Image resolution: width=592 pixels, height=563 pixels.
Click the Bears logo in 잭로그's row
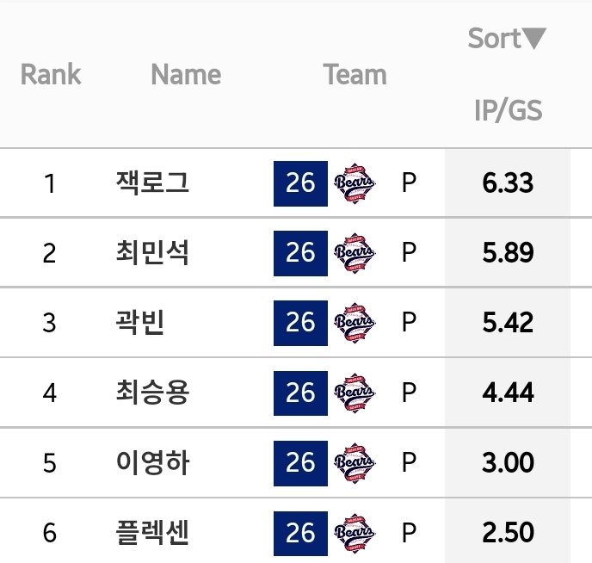tap(354, 183)
